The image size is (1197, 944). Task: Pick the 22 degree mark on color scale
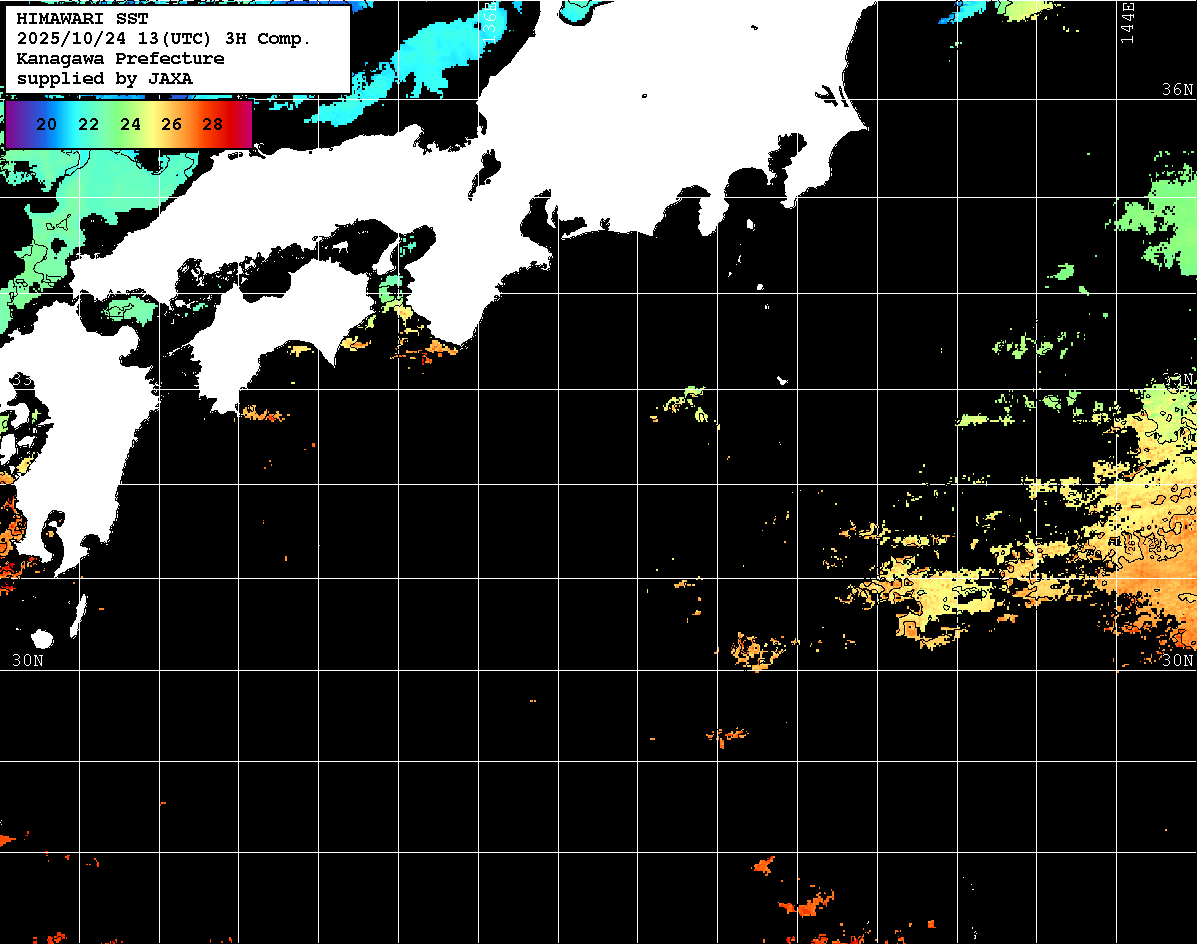click(88, 125)
